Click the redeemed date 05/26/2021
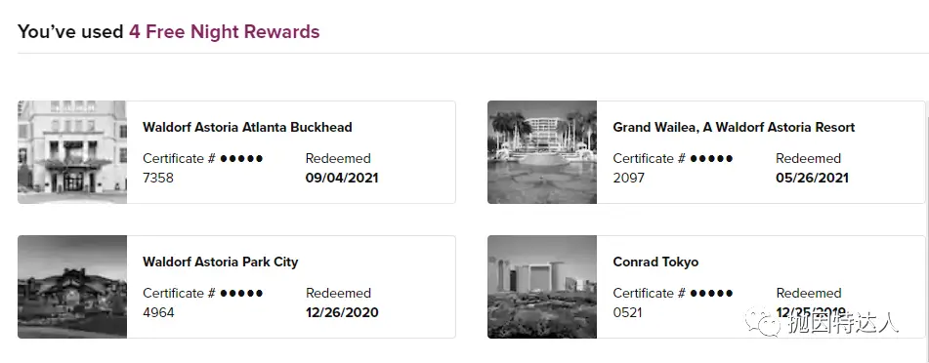 (x=813, y=178)
